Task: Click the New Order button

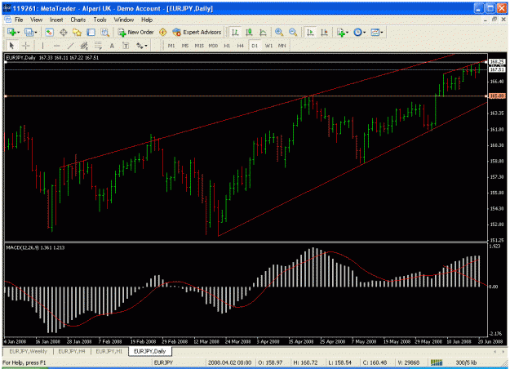Action: 136,32
